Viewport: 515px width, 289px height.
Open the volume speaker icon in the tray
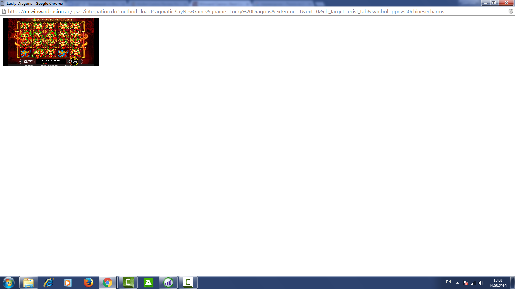[x=481, y=283]
